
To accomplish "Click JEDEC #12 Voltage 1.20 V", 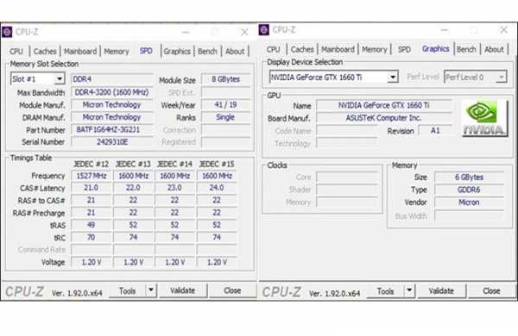I will (92, 263).
